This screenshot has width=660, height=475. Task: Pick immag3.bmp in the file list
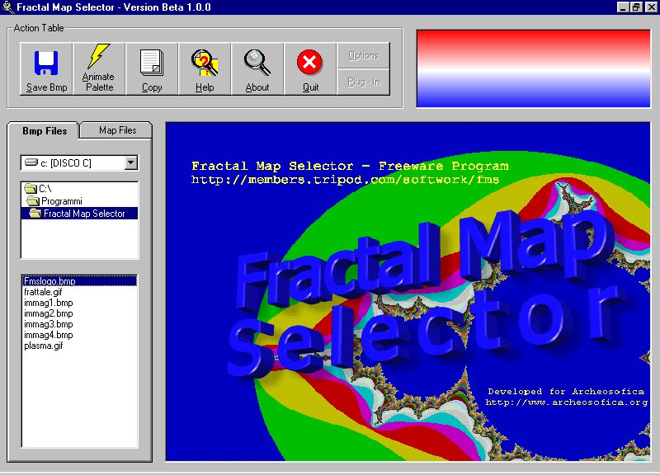tap(79, 324)
